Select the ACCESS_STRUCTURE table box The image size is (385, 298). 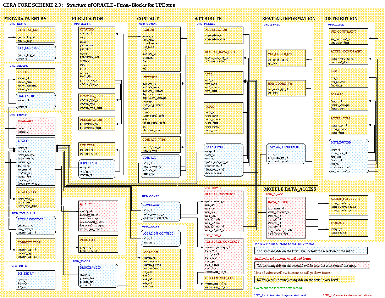[x=349, y=205]
